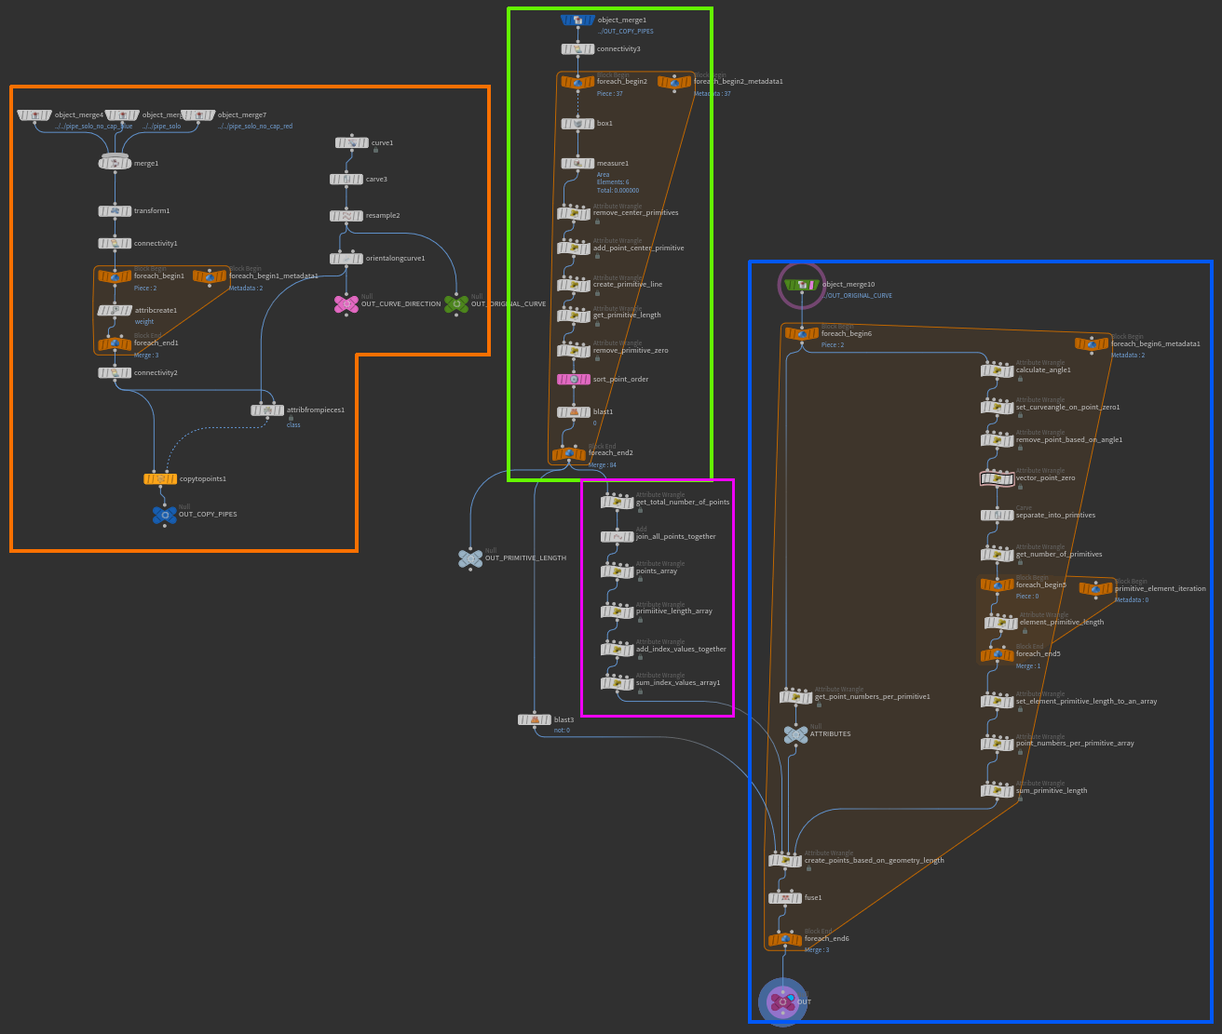Select the highlighted vector_point_zero wrangle node
Screen dimensions: 1222x1034
(997, 478)
